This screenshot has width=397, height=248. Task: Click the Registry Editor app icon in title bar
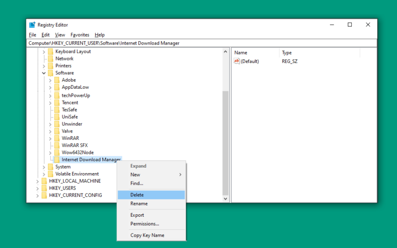pos(32,25)
